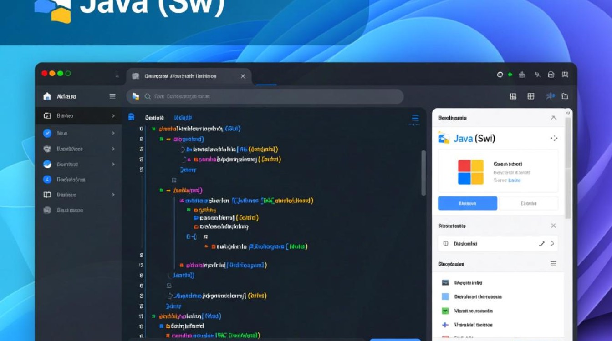Click the grid layout icon in the toolbar
612x341 pixels.
click(530, 96)
